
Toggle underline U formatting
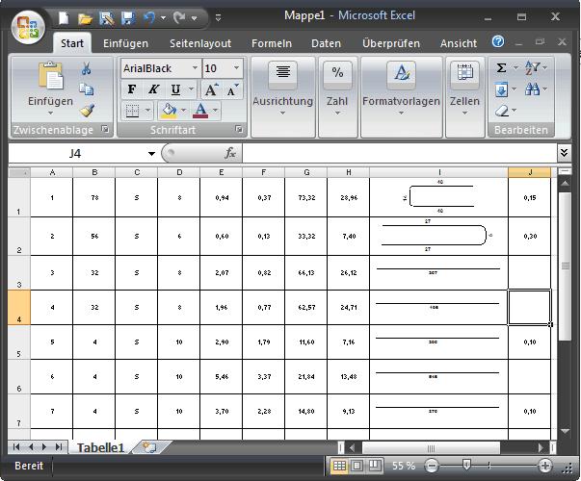[175, 89]
